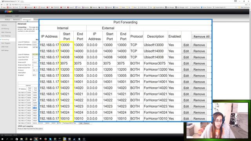Open Options in the sidebar

click(4, 25)
